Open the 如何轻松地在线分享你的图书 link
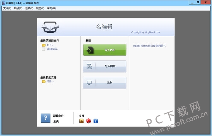Viewport: 212px width, 136px height. pyautogui.click(x=149, y=46)
